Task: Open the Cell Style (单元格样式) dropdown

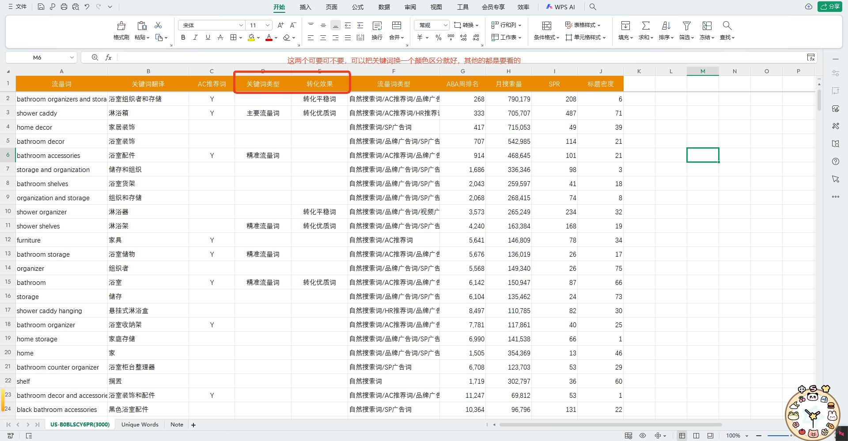Action: (586, 37)
